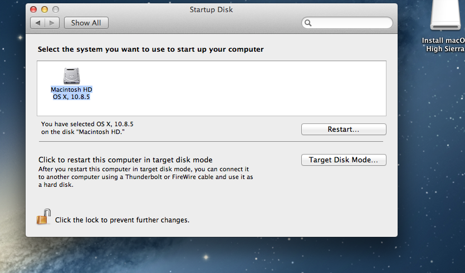465x273 pixels.
Task: Zoom the Startup Disk window
Action: [x=56, y=9]
